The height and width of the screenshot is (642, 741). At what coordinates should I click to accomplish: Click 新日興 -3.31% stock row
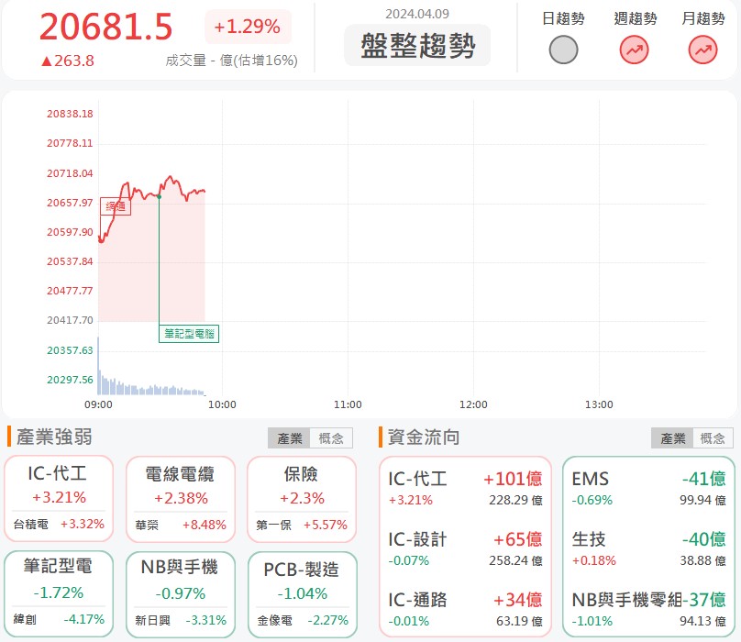point(181,620)
